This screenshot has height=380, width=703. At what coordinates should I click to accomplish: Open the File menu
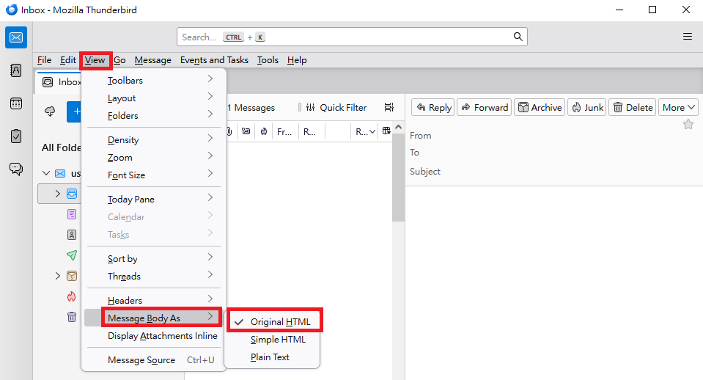45,60
